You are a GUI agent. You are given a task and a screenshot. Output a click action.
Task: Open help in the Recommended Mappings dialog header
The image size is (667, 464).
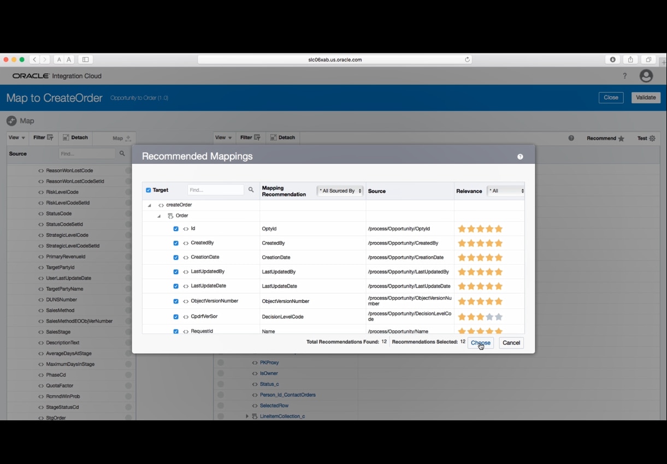click(x=520, y=157)
